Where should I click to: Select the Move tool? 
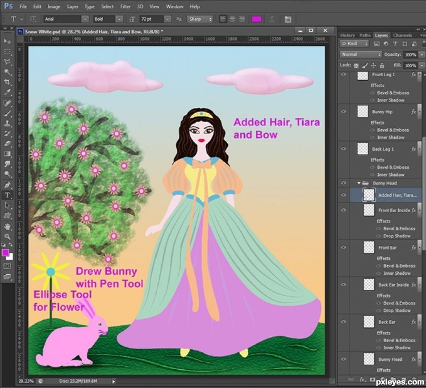7,41
